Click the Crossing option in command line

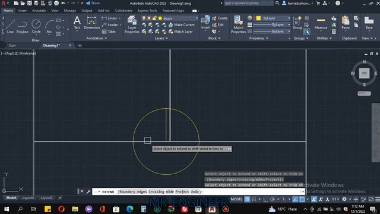(156, 191)
